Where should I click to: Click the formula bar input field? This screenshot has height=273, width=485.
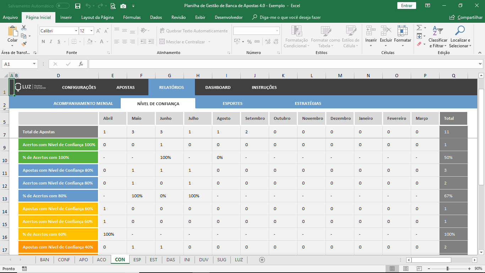coord(283,64)
